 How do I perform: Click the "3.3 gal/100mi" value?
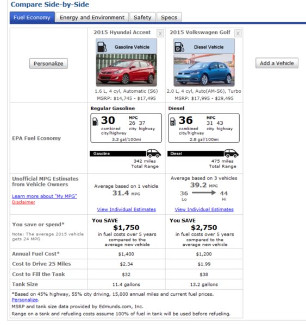(126, 139)
